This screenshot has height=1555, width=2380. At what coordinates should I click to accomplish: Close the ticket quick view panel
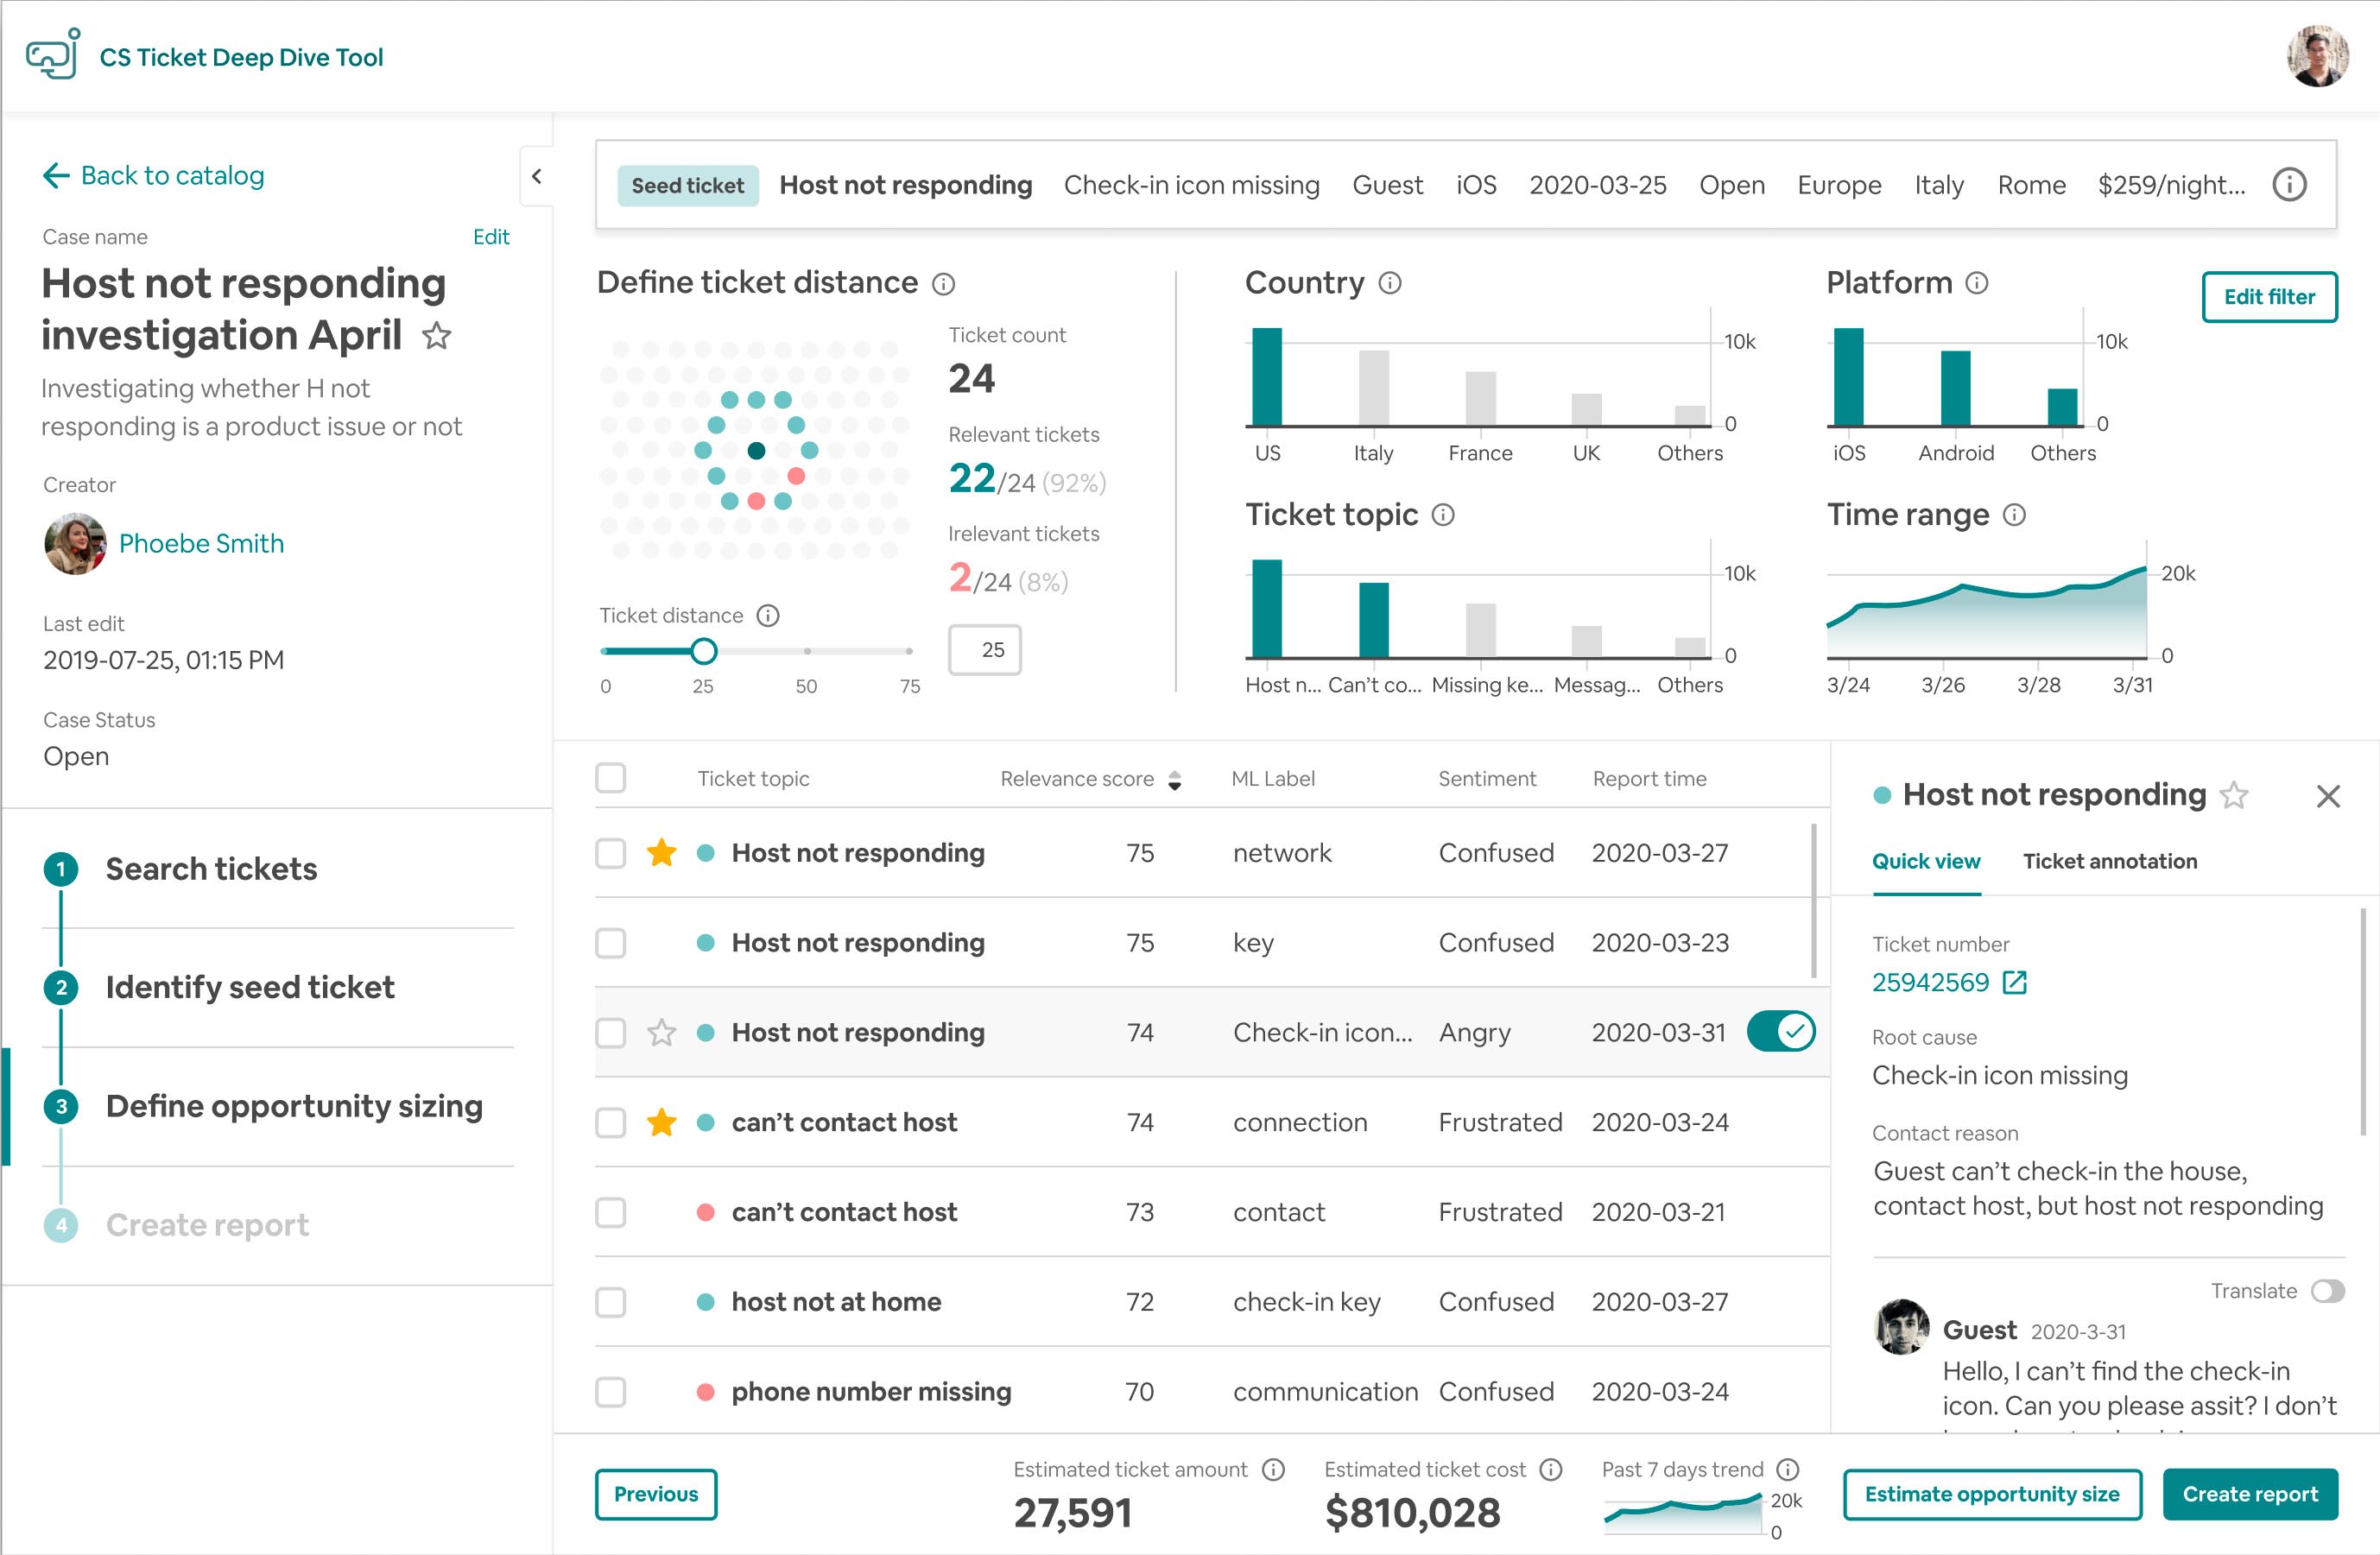(x=2328, y=796)
